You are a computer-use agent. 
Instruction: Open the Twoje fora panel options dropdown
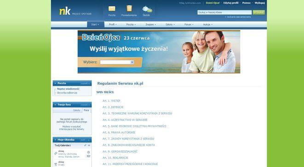pos(85,105)
